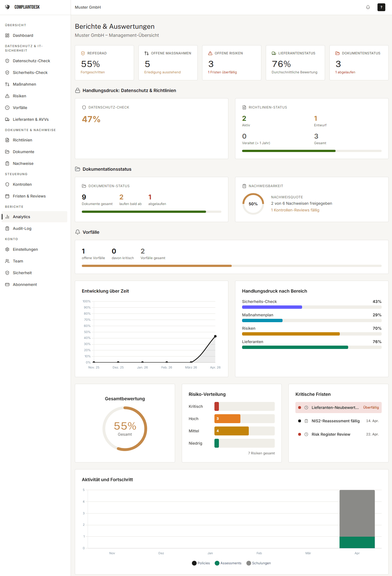The image size is (392, 576).
Task: Click the Audit-Log clipboard icon
Action: (7, 228)
